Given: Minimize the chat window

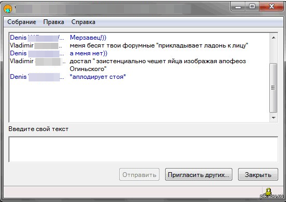Looking at the screenshot, I should (x=238, y=7).
